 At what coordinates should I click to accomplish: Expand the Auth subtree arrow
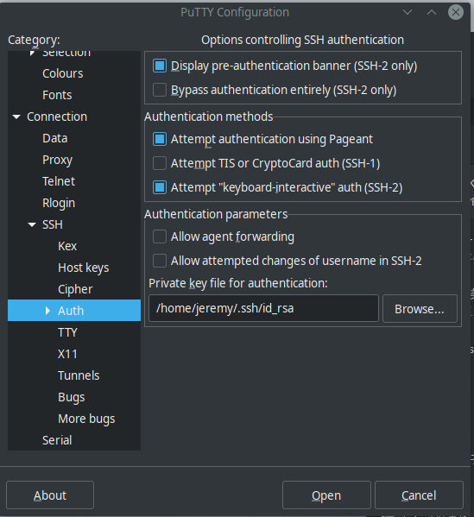tap(47, 311)
